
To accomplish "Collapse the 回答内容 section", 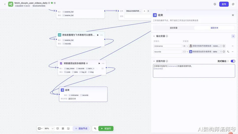I will click(154, 61).
